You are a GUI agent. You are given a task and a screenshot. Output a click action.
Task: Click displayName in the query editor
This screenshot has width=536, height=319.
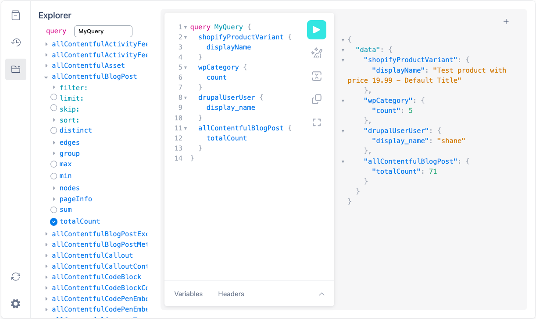[229, 47]
